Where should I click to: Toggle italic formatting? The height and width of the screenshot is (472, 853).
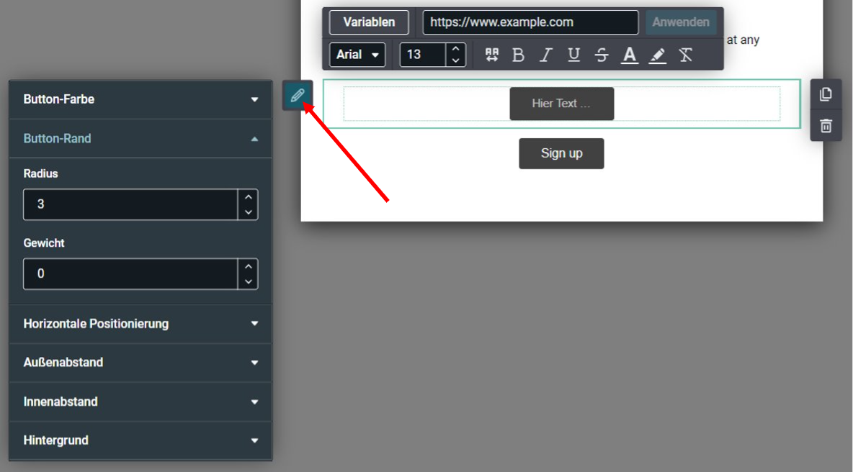[x=545, y=55]
